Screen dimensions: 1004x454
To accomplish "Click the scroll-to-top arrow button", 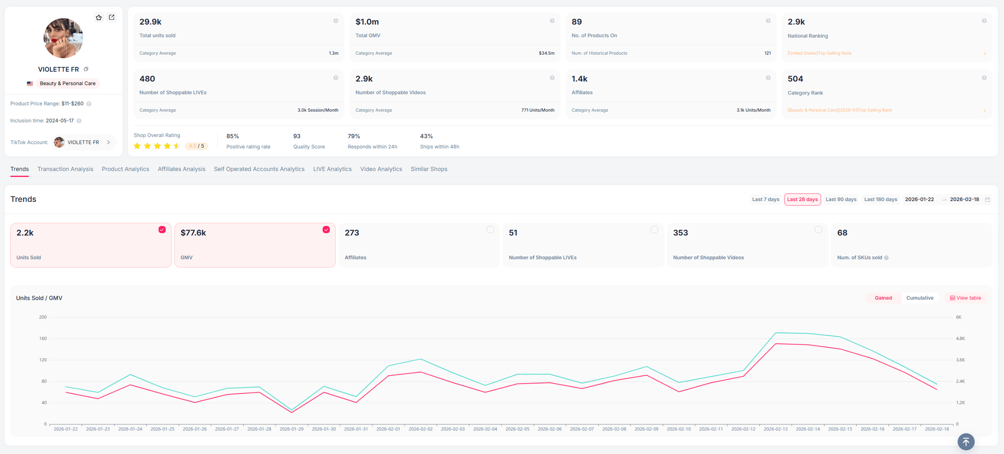I will pos(966,441).
